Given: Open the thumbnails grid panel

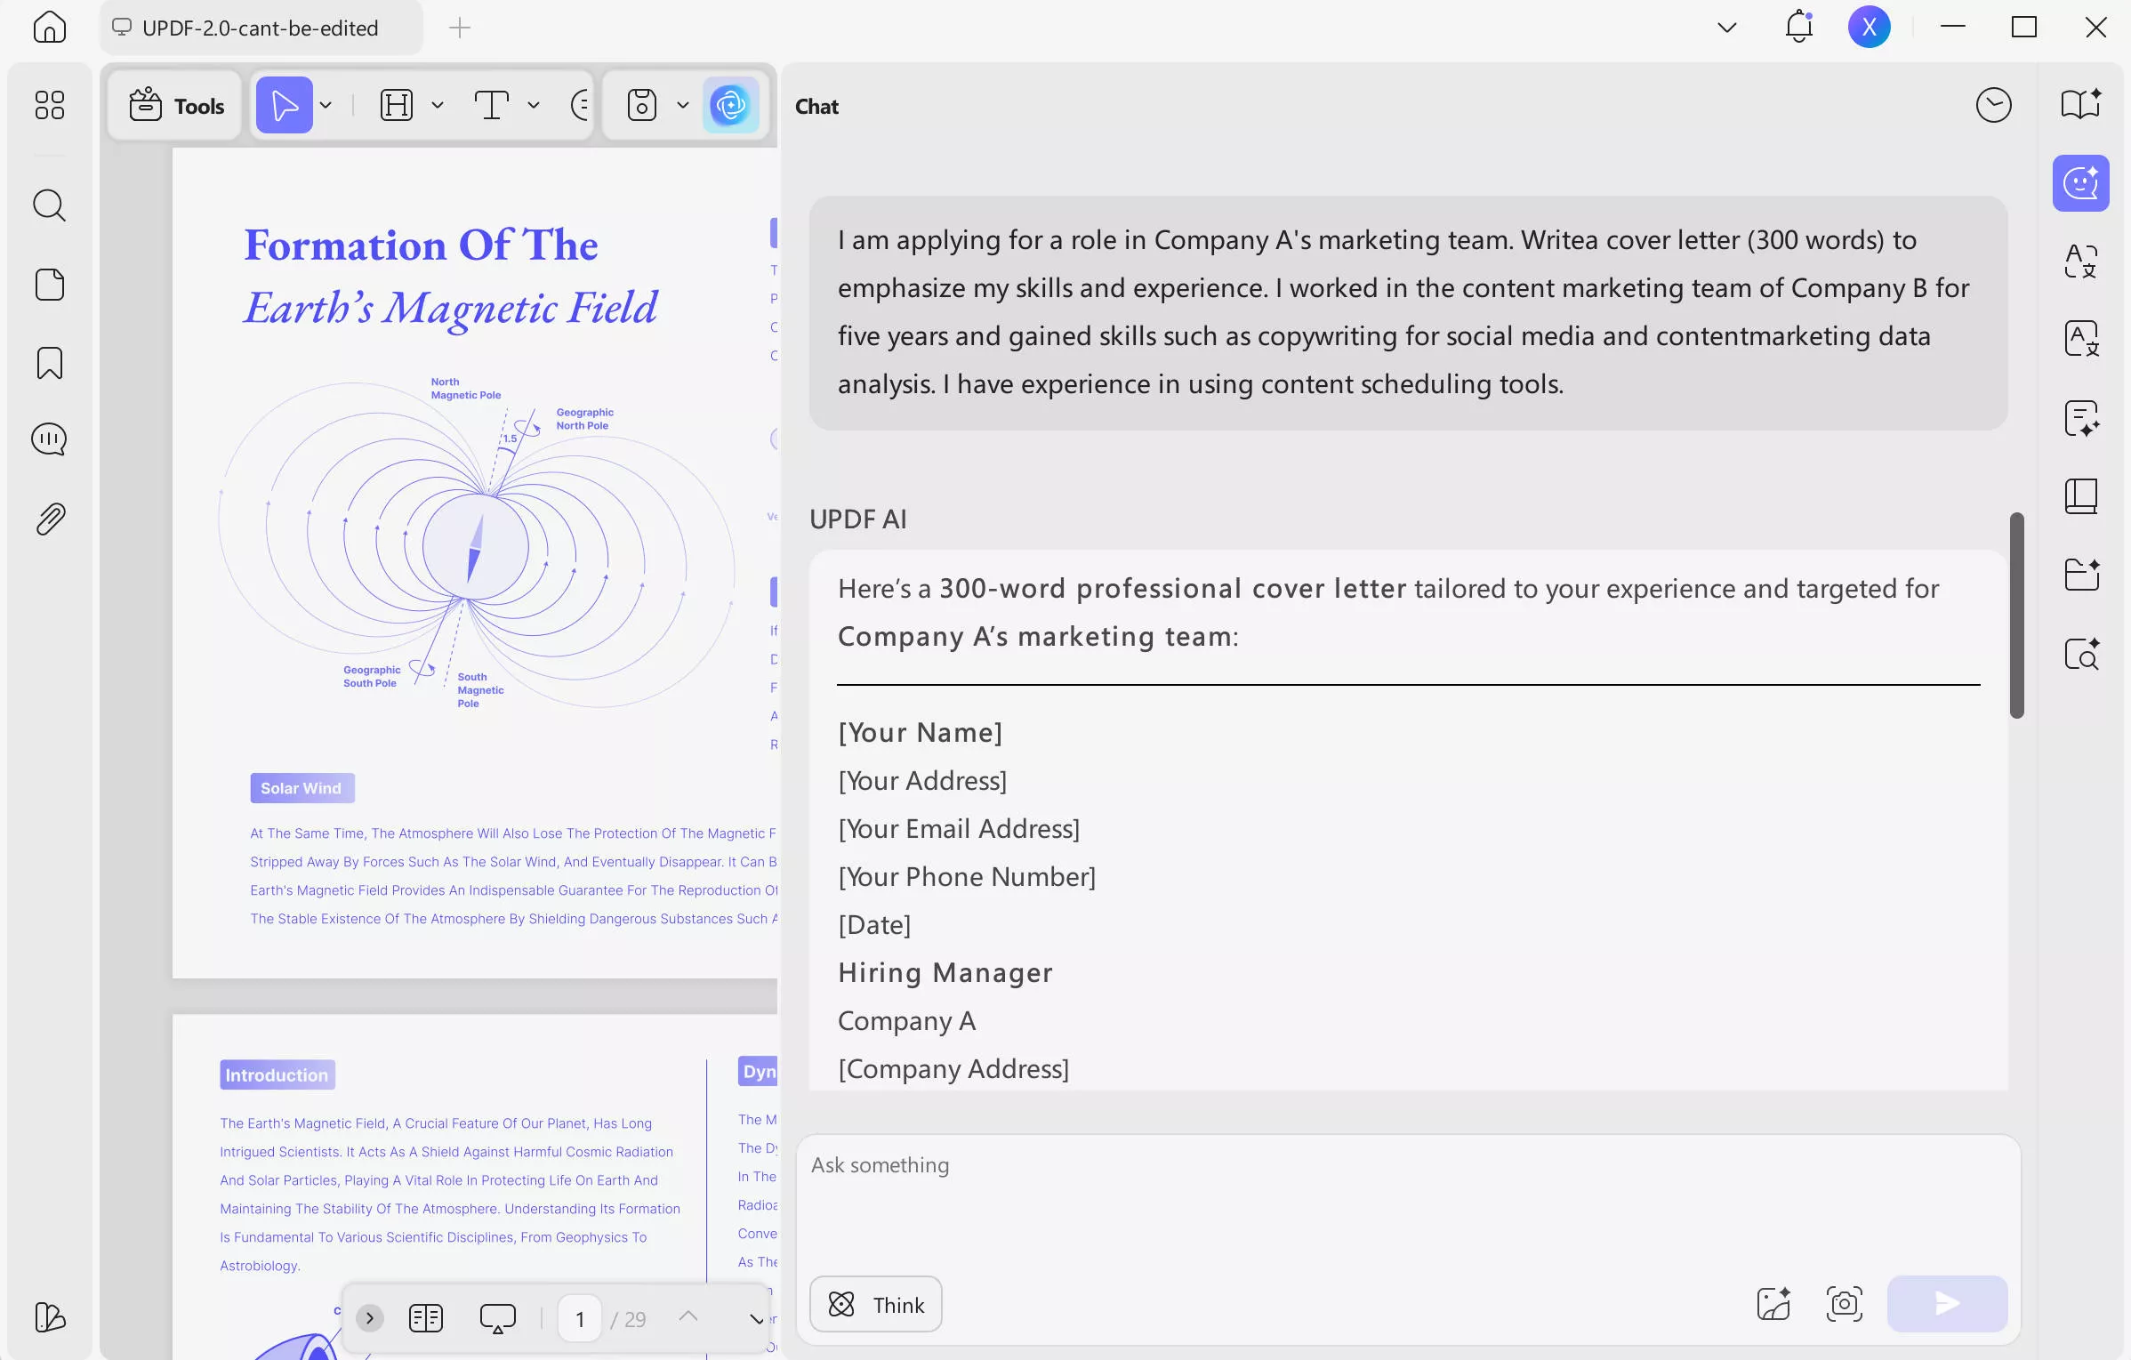Looking at the screenshot, I should 49,105.
